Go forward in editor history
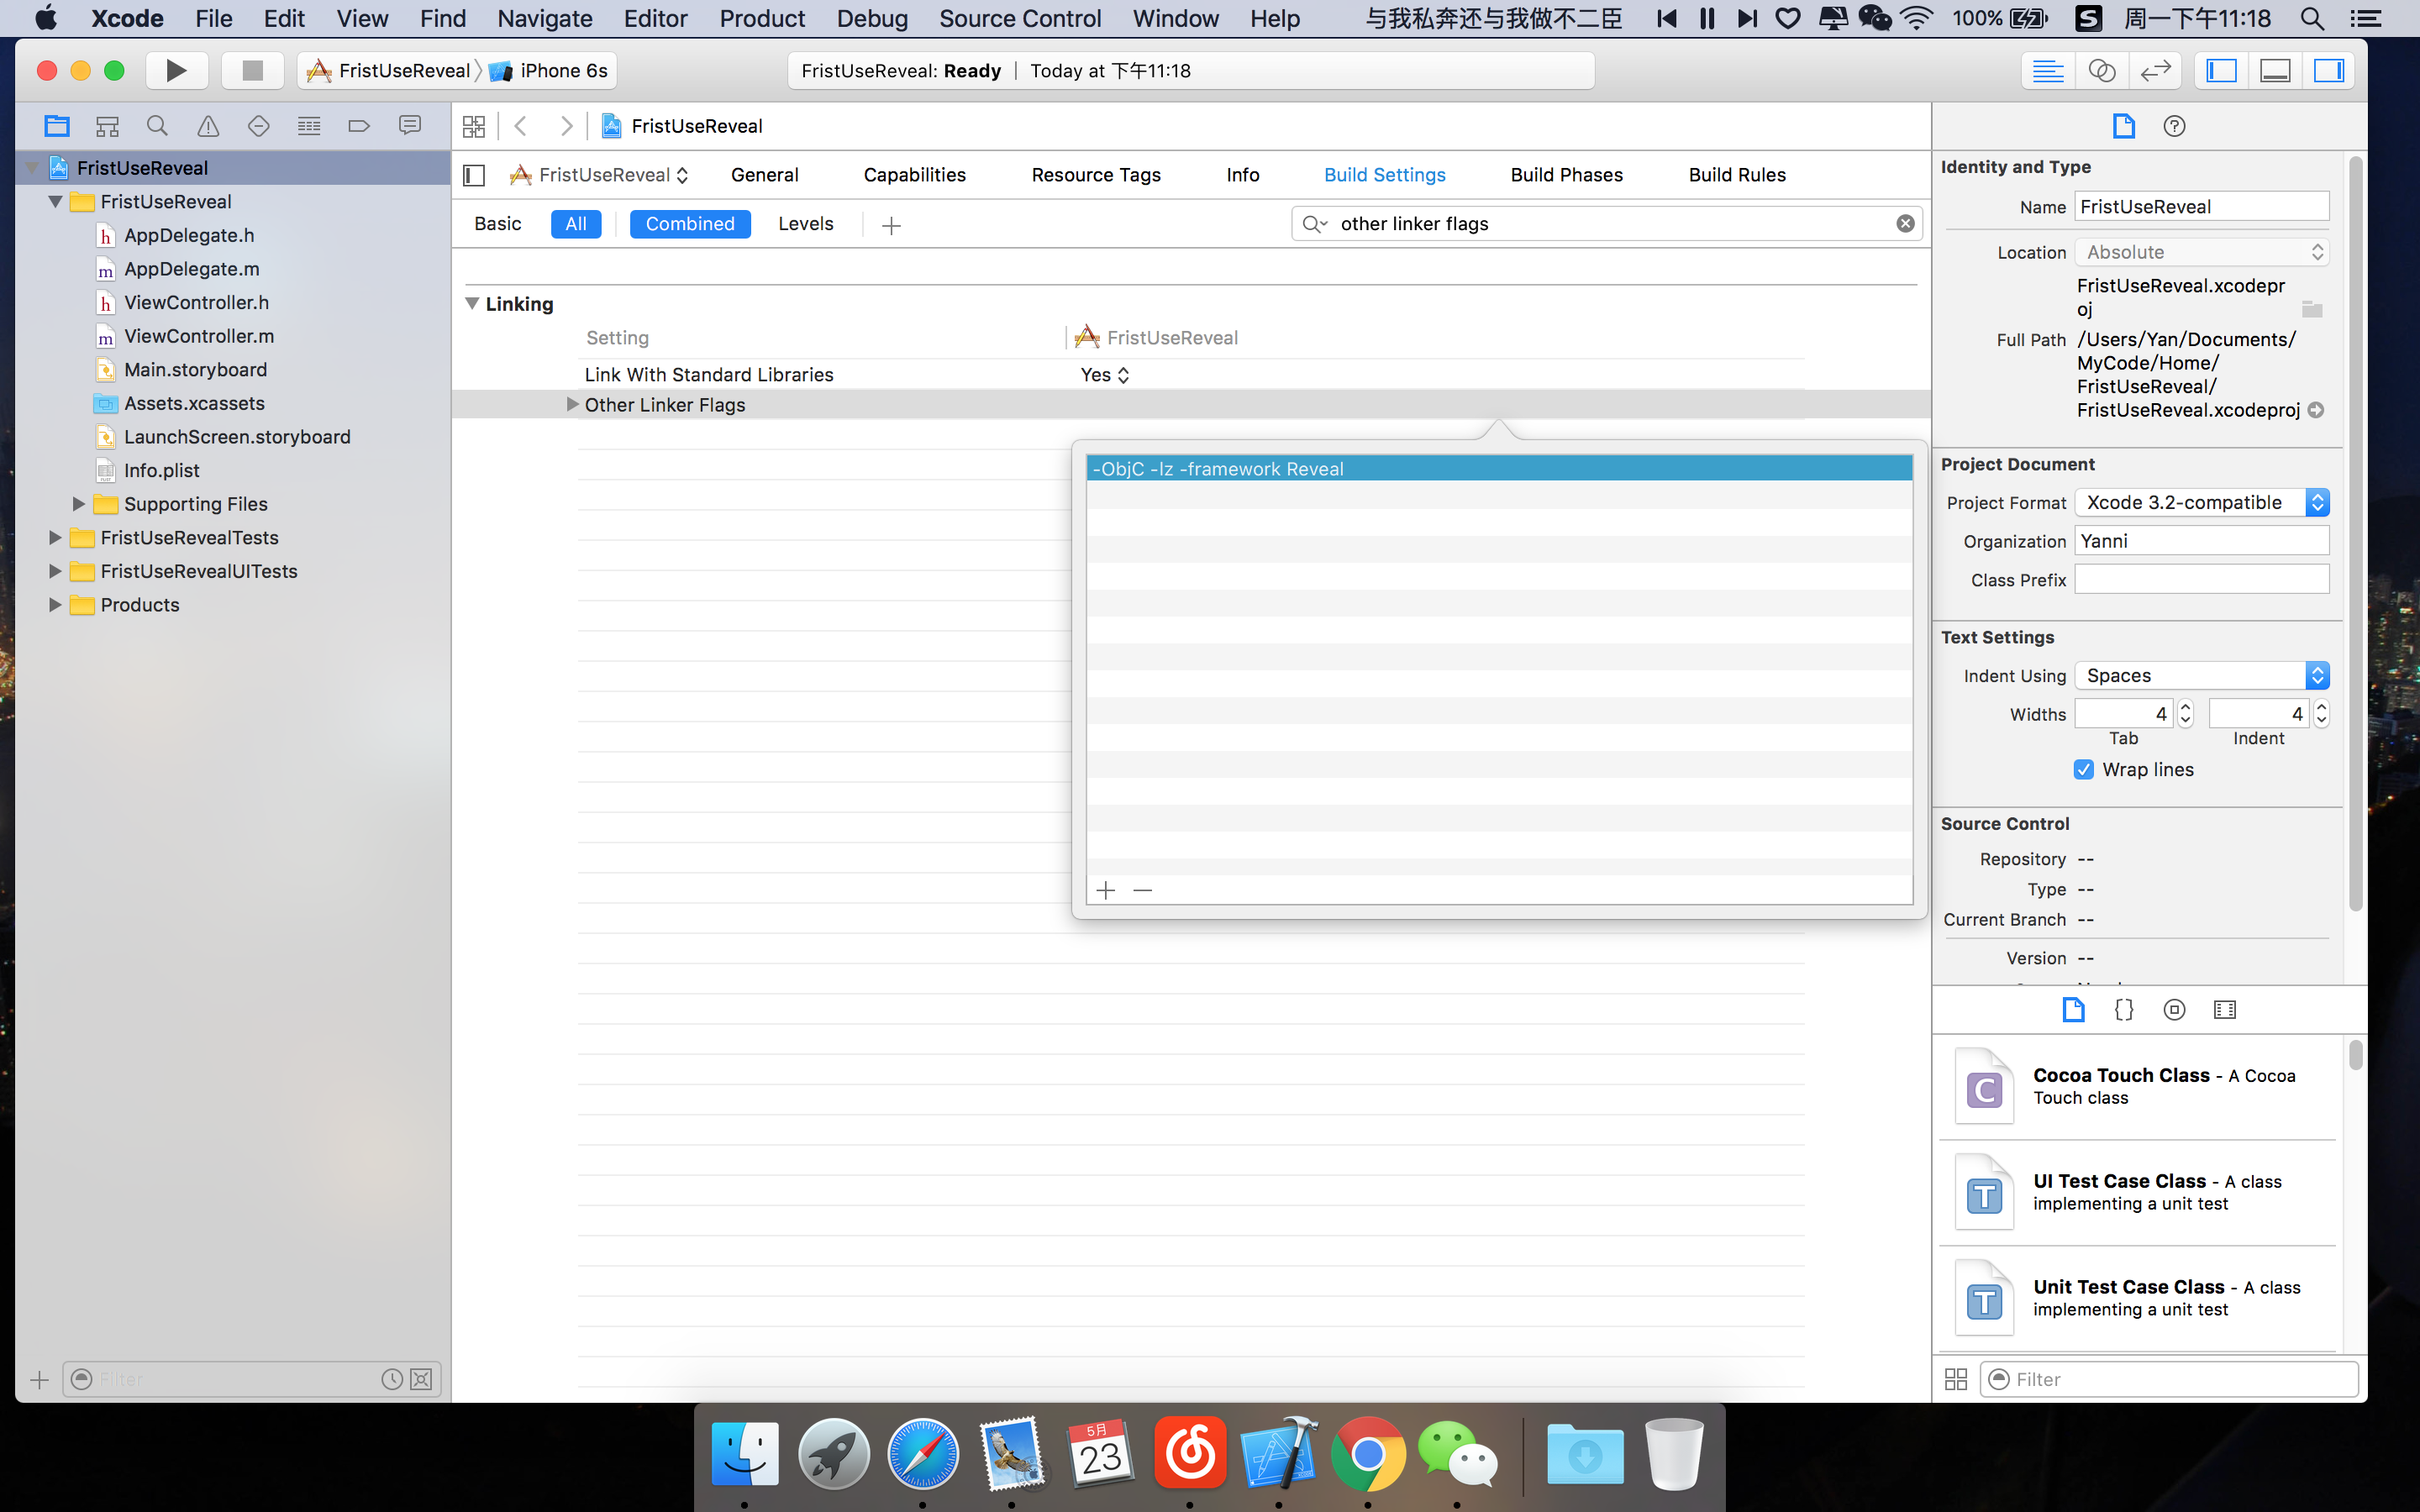 point(566,126)
